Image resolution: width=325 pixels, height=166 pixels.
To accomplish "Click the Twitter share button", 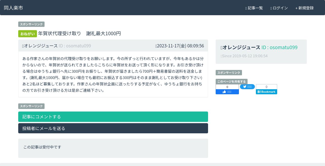I will pyautogui.click(x=247, y=87).
